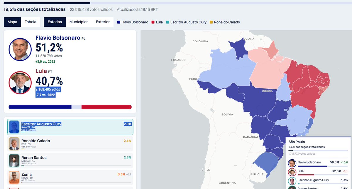Click the large Lula portrait photo
The width and height of the screenshot is (352, 189).
pos(20,82)
